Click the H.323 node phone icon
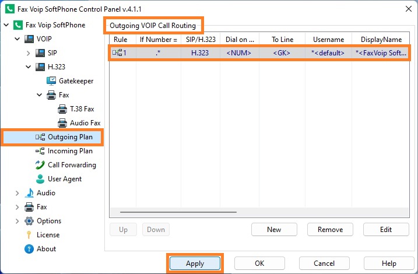 click(x=40, y=67)
